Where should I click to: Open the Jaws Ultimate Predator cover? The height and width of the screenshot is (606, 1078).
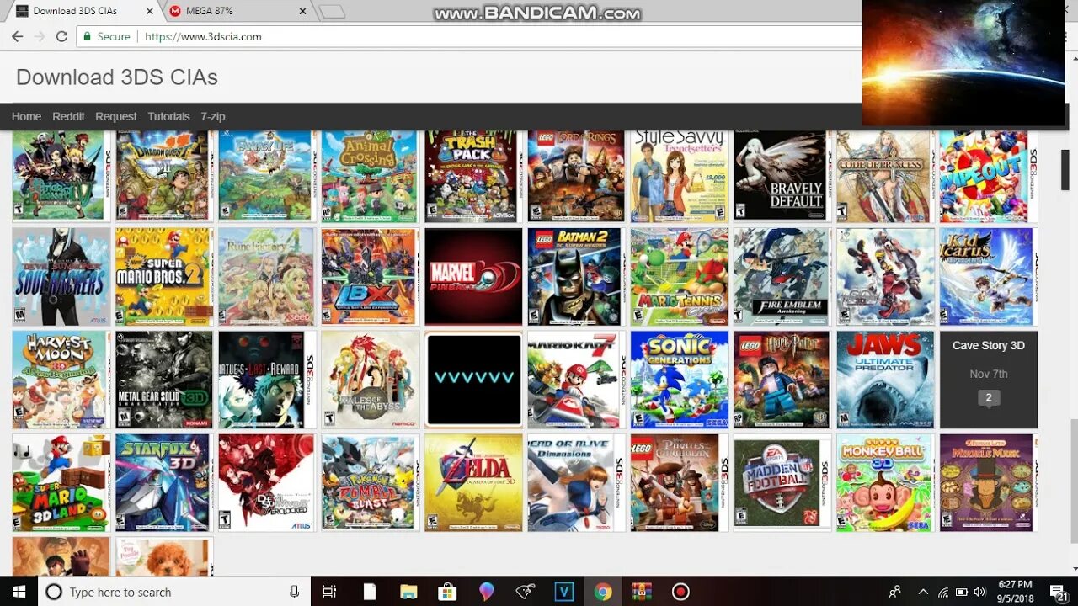pos(885,380)
